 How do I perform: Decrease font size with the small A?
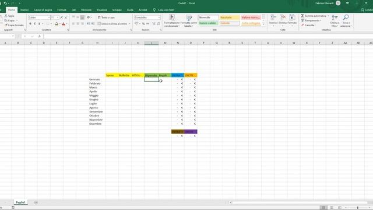click(66, 17)
